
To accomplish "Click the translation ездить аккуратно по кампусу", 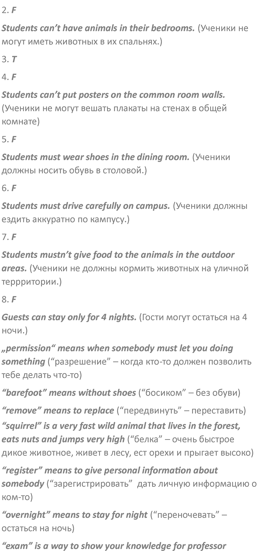I will (66, 219).
